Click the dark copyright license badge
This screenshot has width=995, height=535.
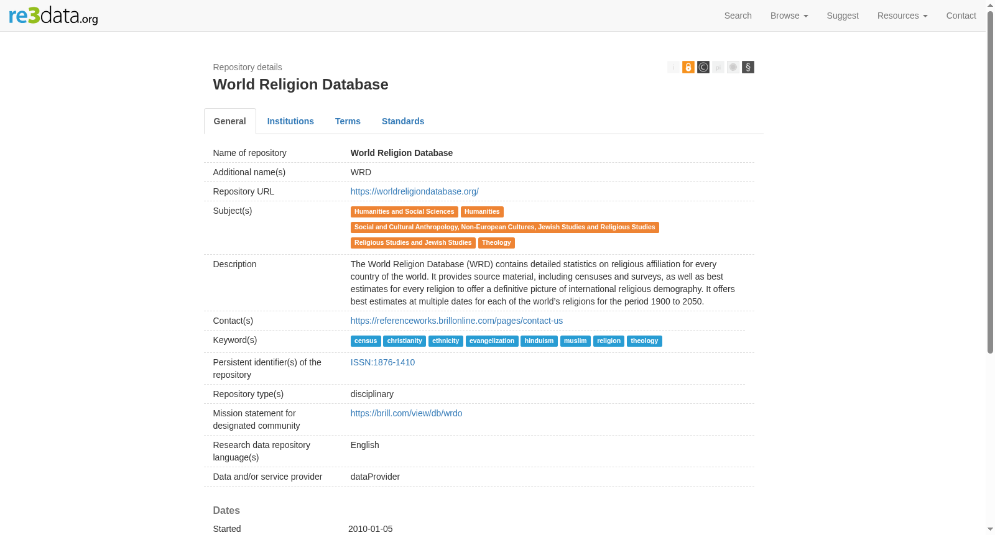click(703, 67)
